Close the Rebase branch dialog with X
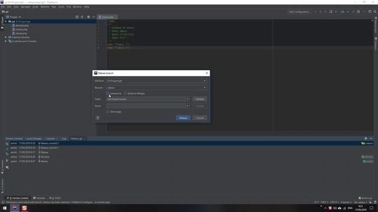This screenshot has height=212, width=378. point(207,73)
